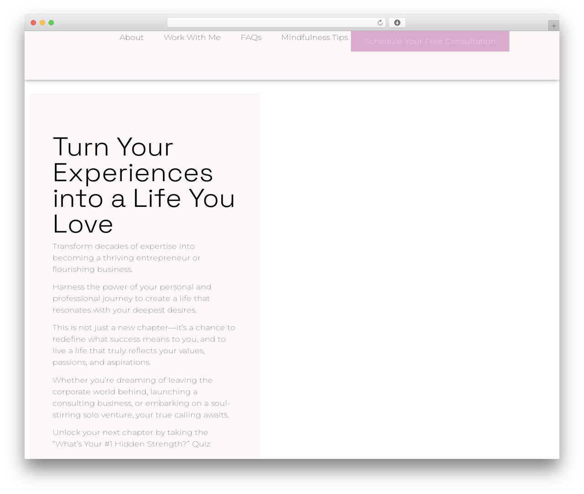This screenshot has width=584, height=494.
Task: Maximize the window using green button
Action: pyautogui.click(x=51, y=23)
